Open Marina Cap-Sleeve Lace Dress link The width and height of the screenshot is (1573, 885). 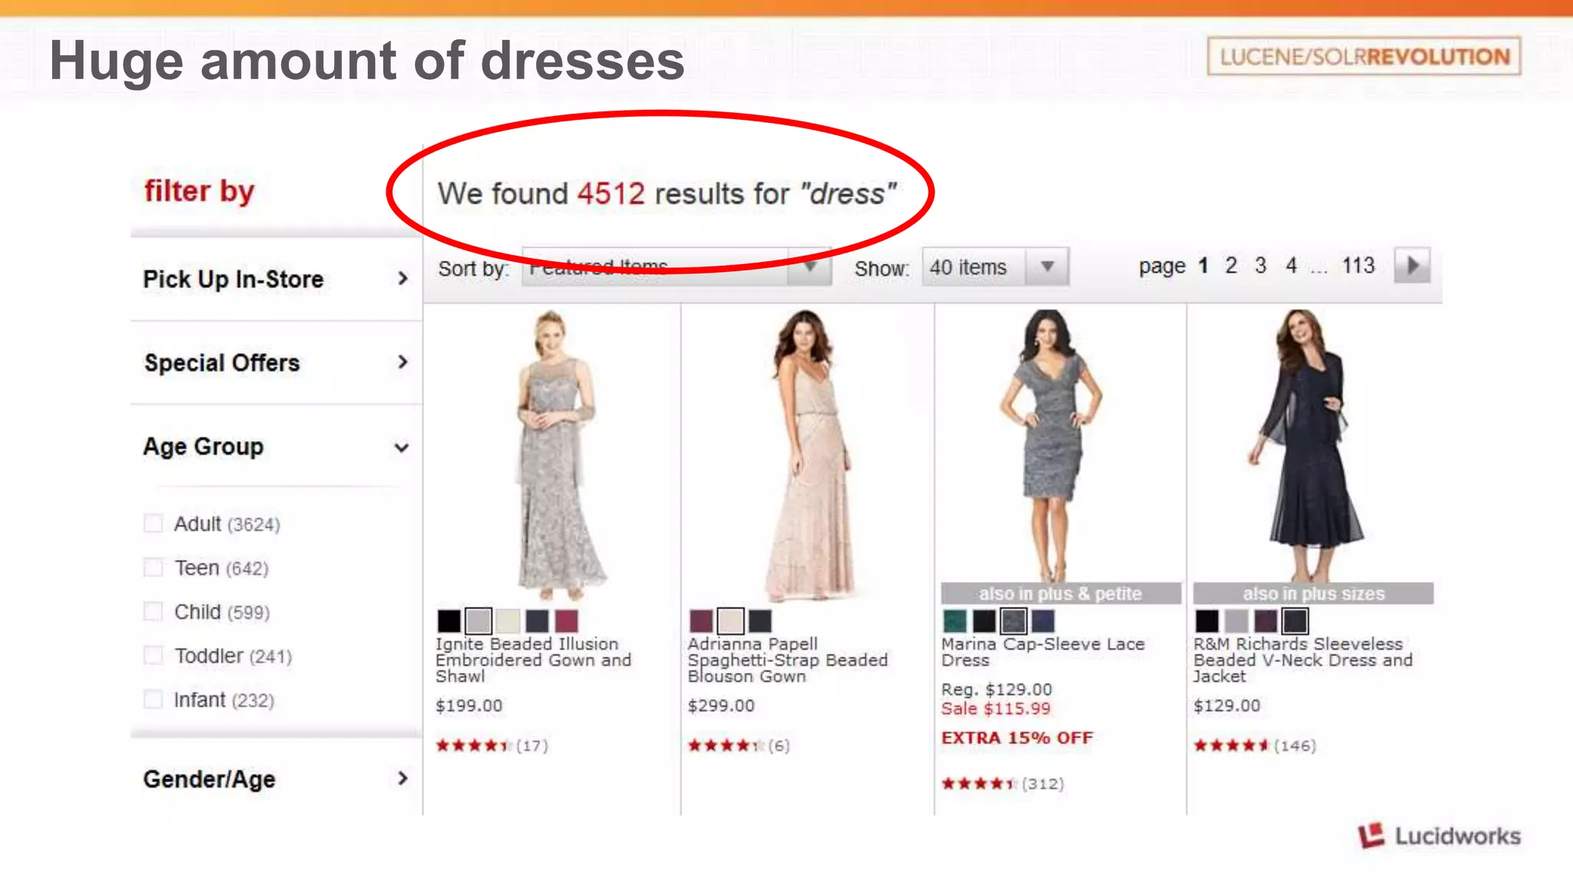click(1043, 651)
